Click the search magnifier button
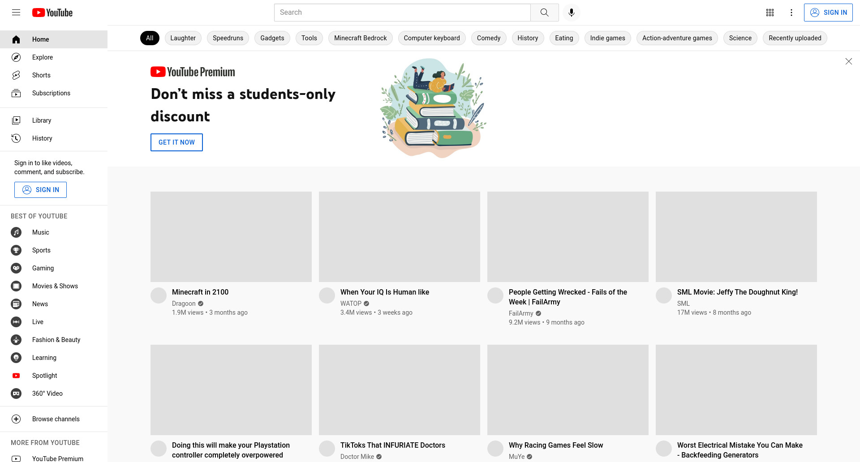 (x=544, y=13)
